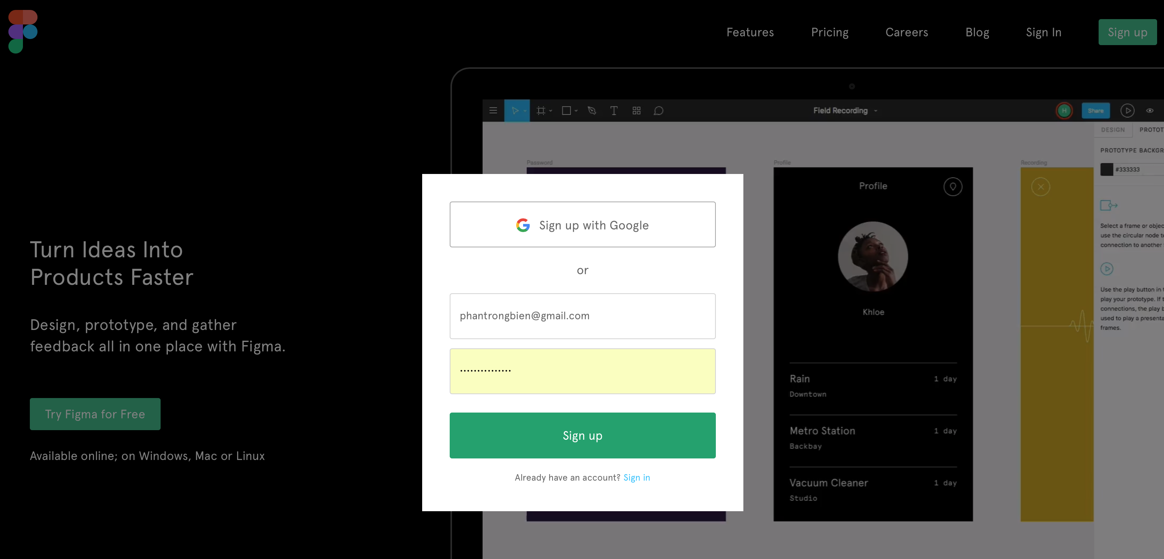Open the Blog link

pyautogui.click(x=977, y=32)
